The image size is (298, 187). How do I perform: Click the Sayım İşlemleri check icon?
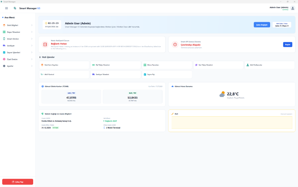4,52
